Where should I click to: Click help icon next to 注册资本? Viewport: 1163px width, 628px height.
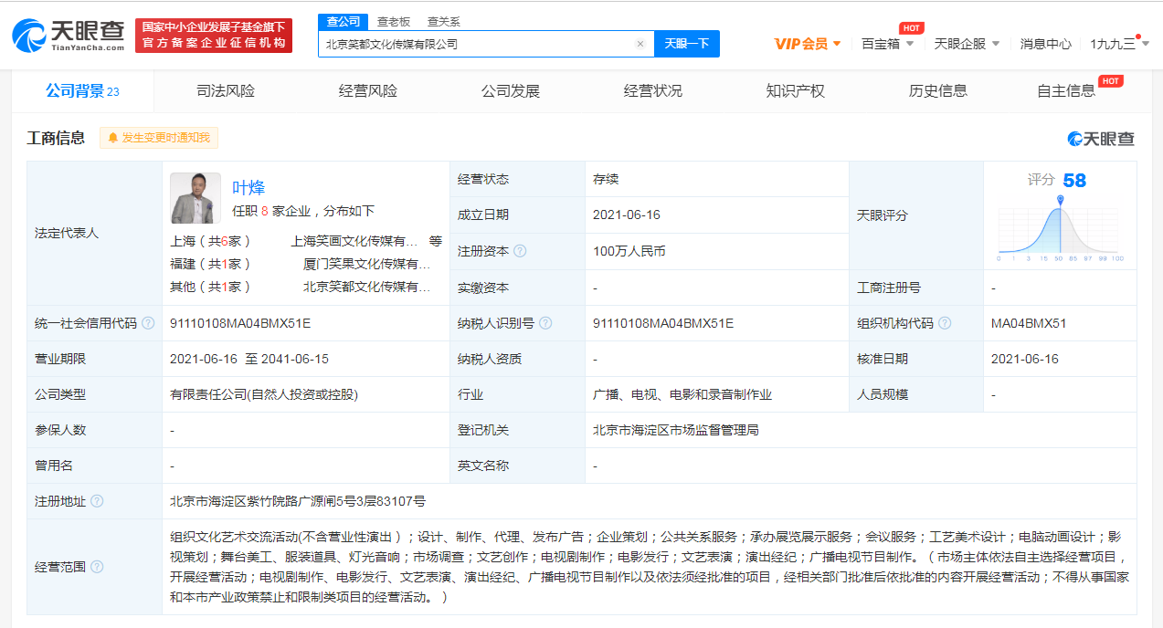tap(520, 251)
